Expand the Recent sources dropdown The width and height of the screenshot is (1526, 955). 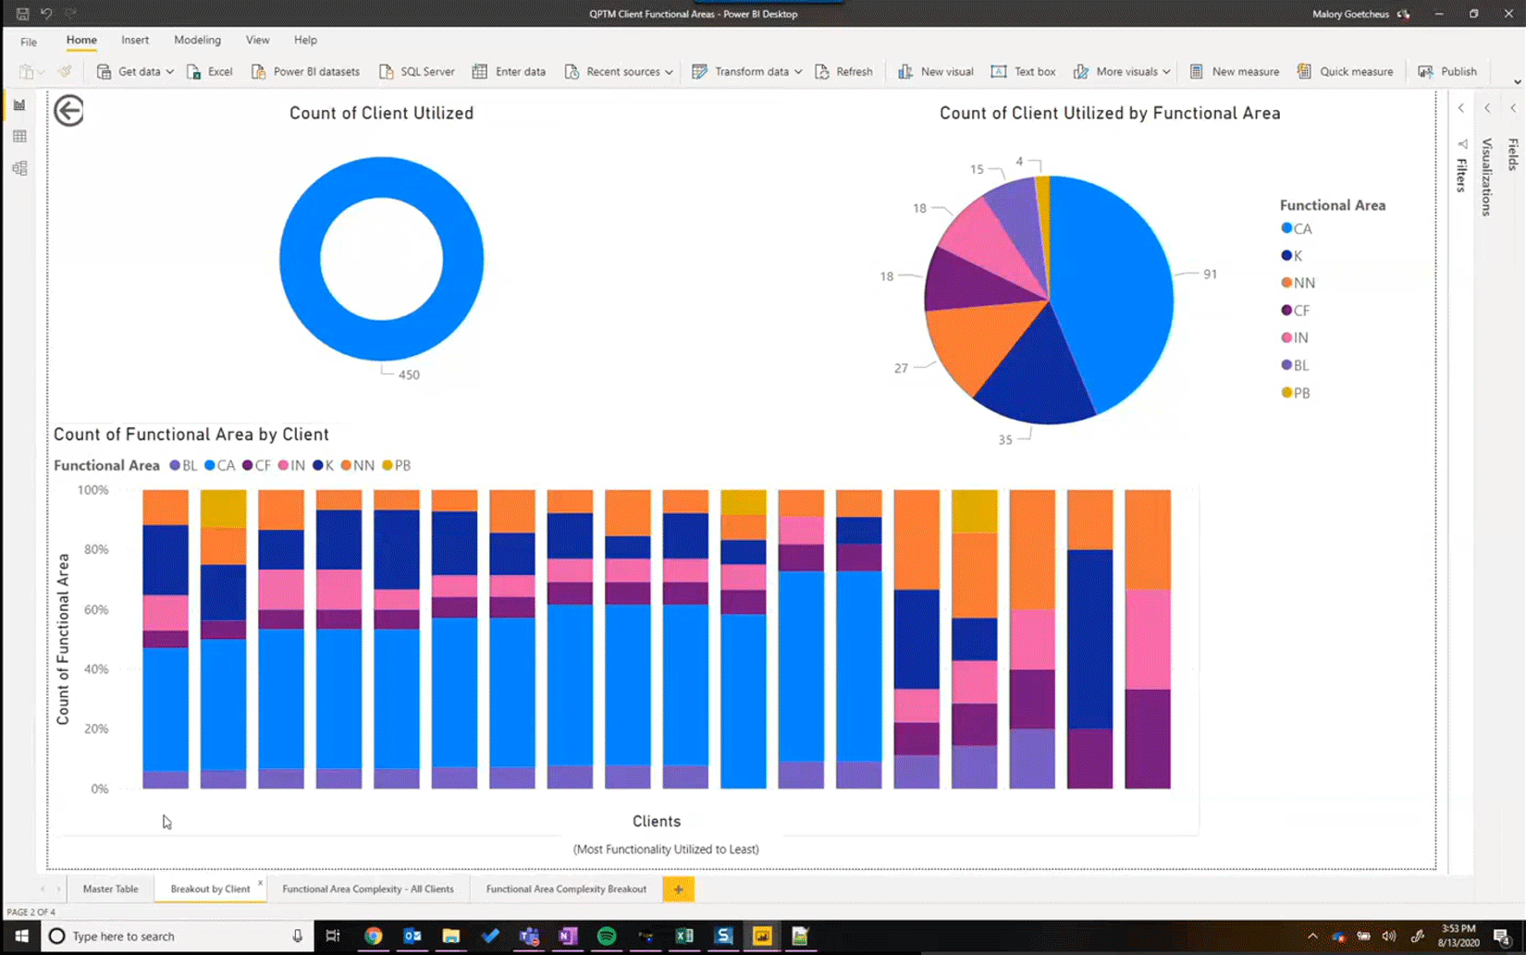click(669, 71)
